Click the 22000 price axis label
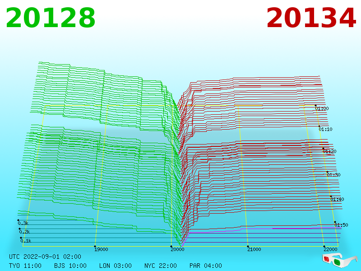 pos(330,249)
